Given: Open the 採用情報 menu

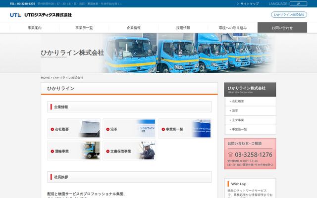Looking at the screenshot, I should click(183, 28).
